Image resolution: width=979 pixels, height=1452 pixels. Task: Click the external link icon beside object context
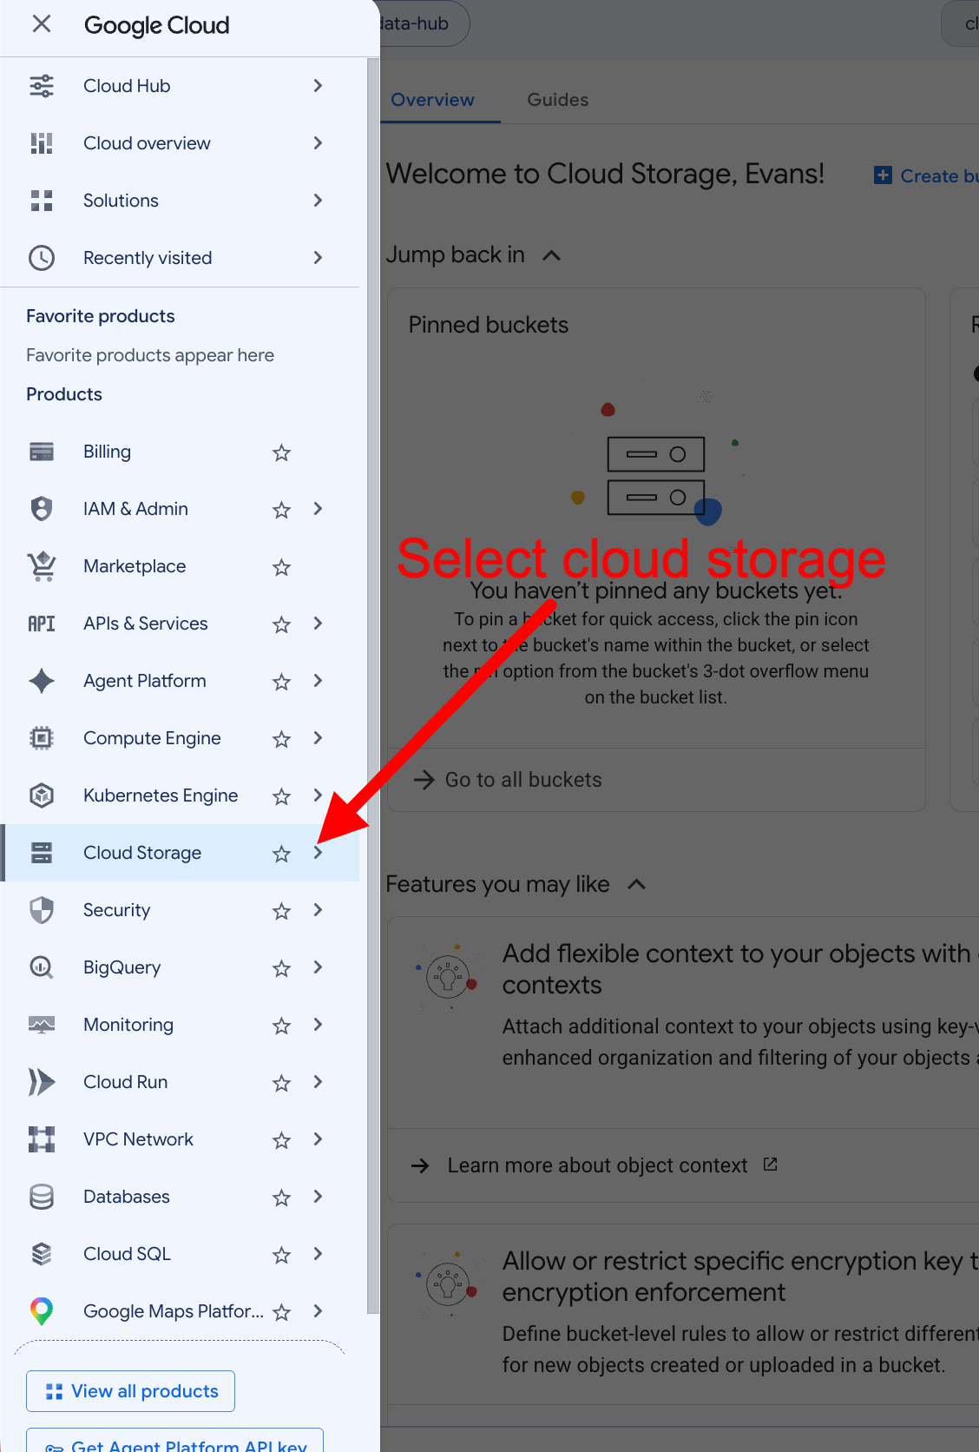(770, 1165)
